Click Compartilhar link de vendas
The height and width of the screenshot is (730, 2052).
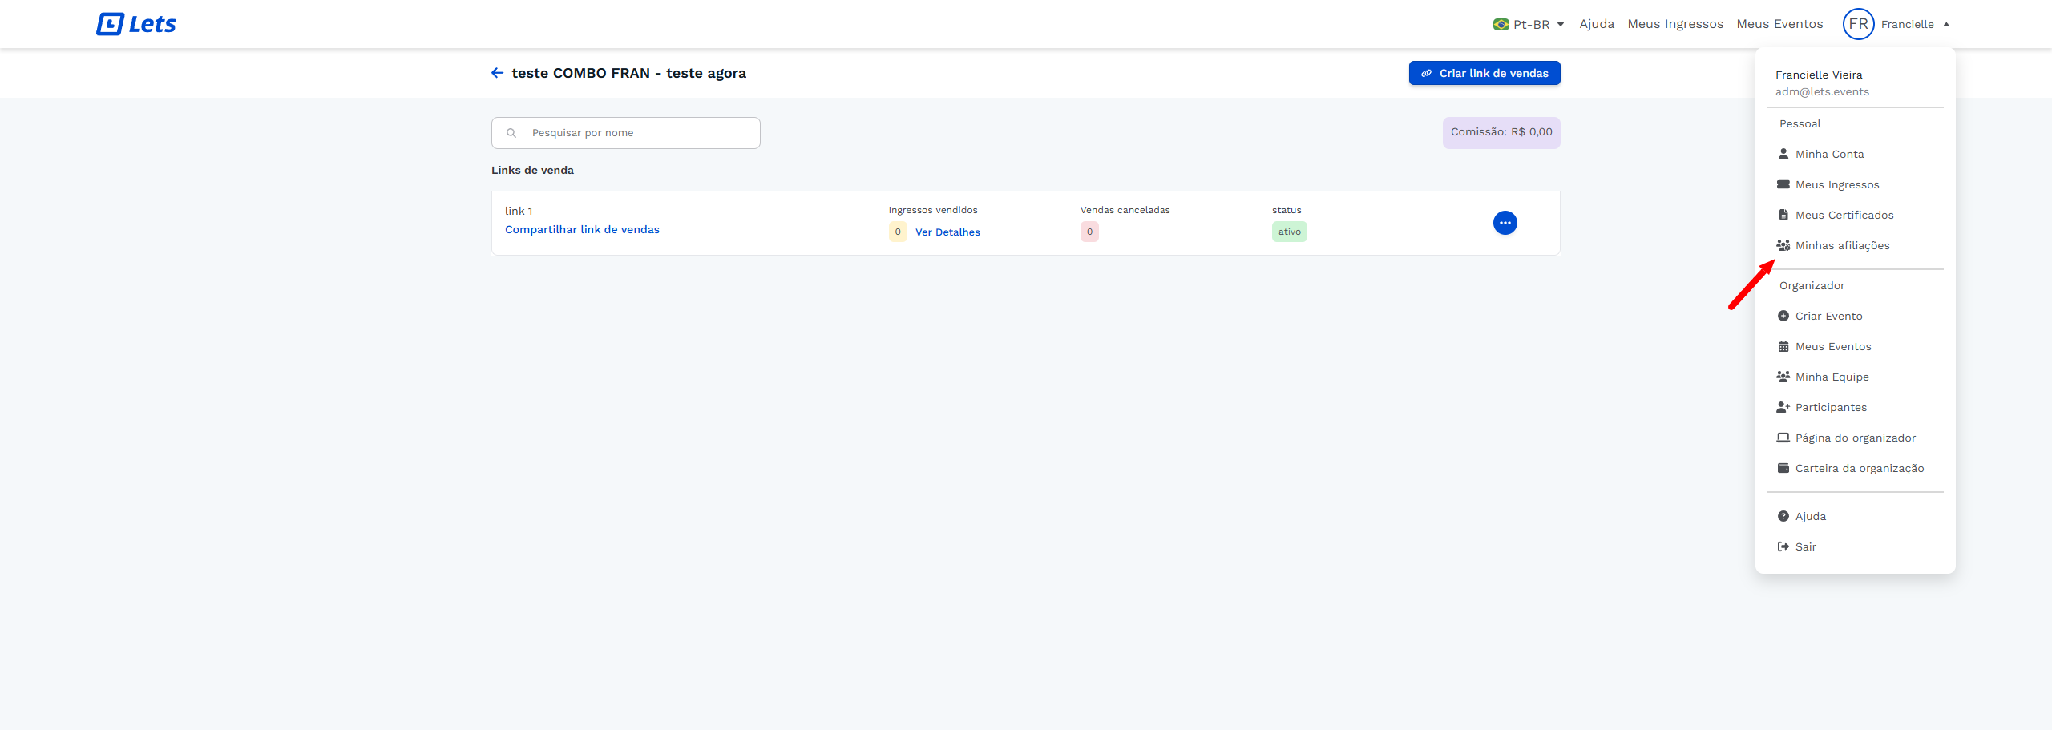pos(582,229)
